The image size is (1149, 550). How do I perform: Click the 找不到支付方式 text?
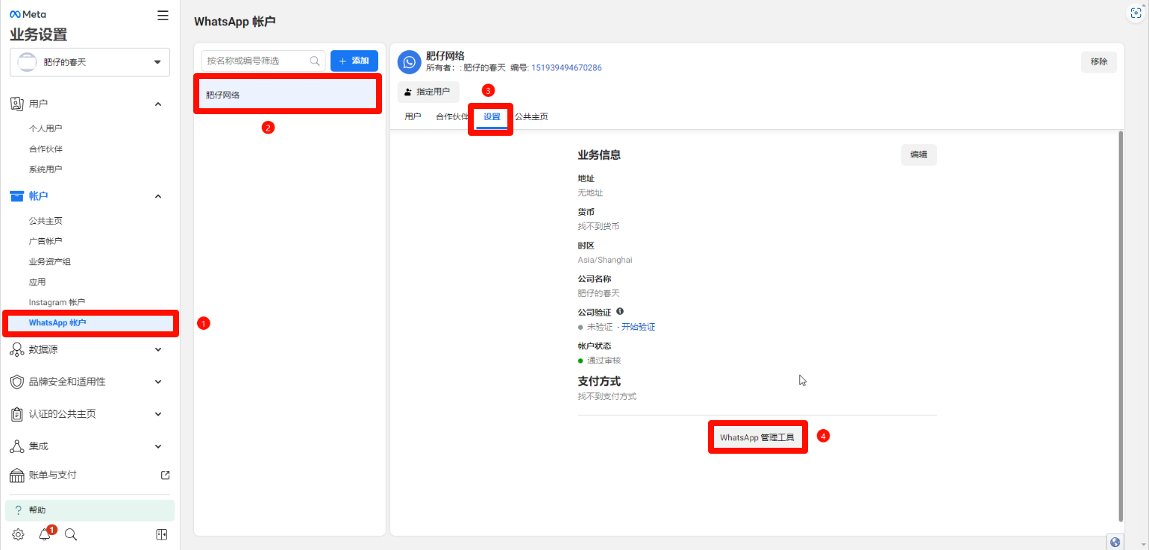(x=607, y=396)
